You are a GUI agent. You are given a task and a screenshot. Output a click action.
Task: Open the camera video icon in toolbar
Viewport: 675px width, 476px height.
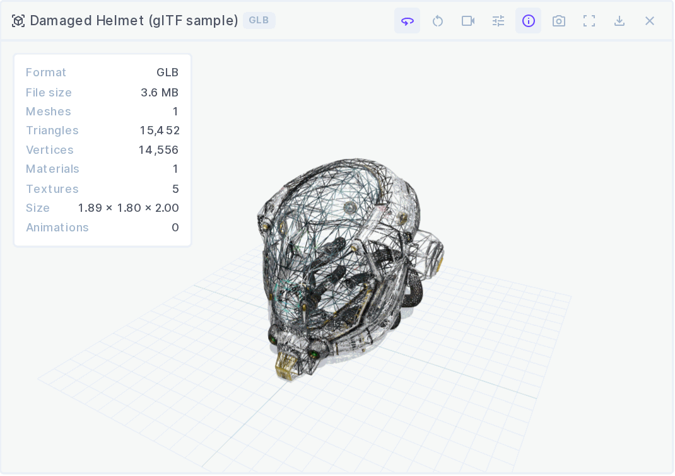point(468,21)
